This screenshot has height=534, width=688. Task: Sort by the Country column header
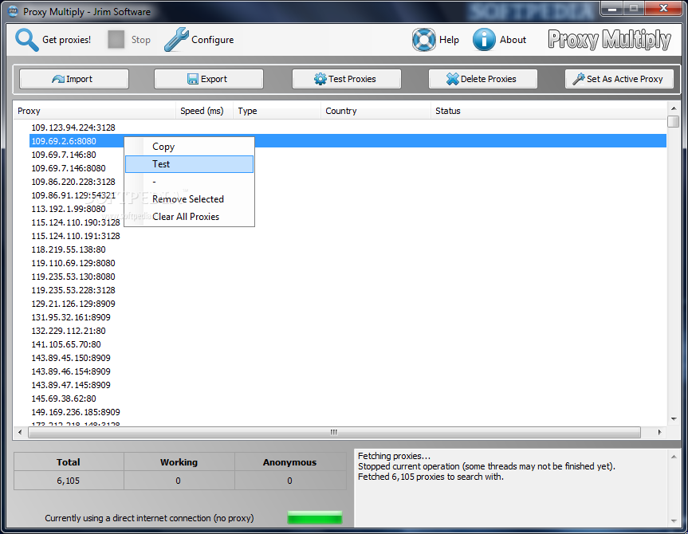click(375, 111)
